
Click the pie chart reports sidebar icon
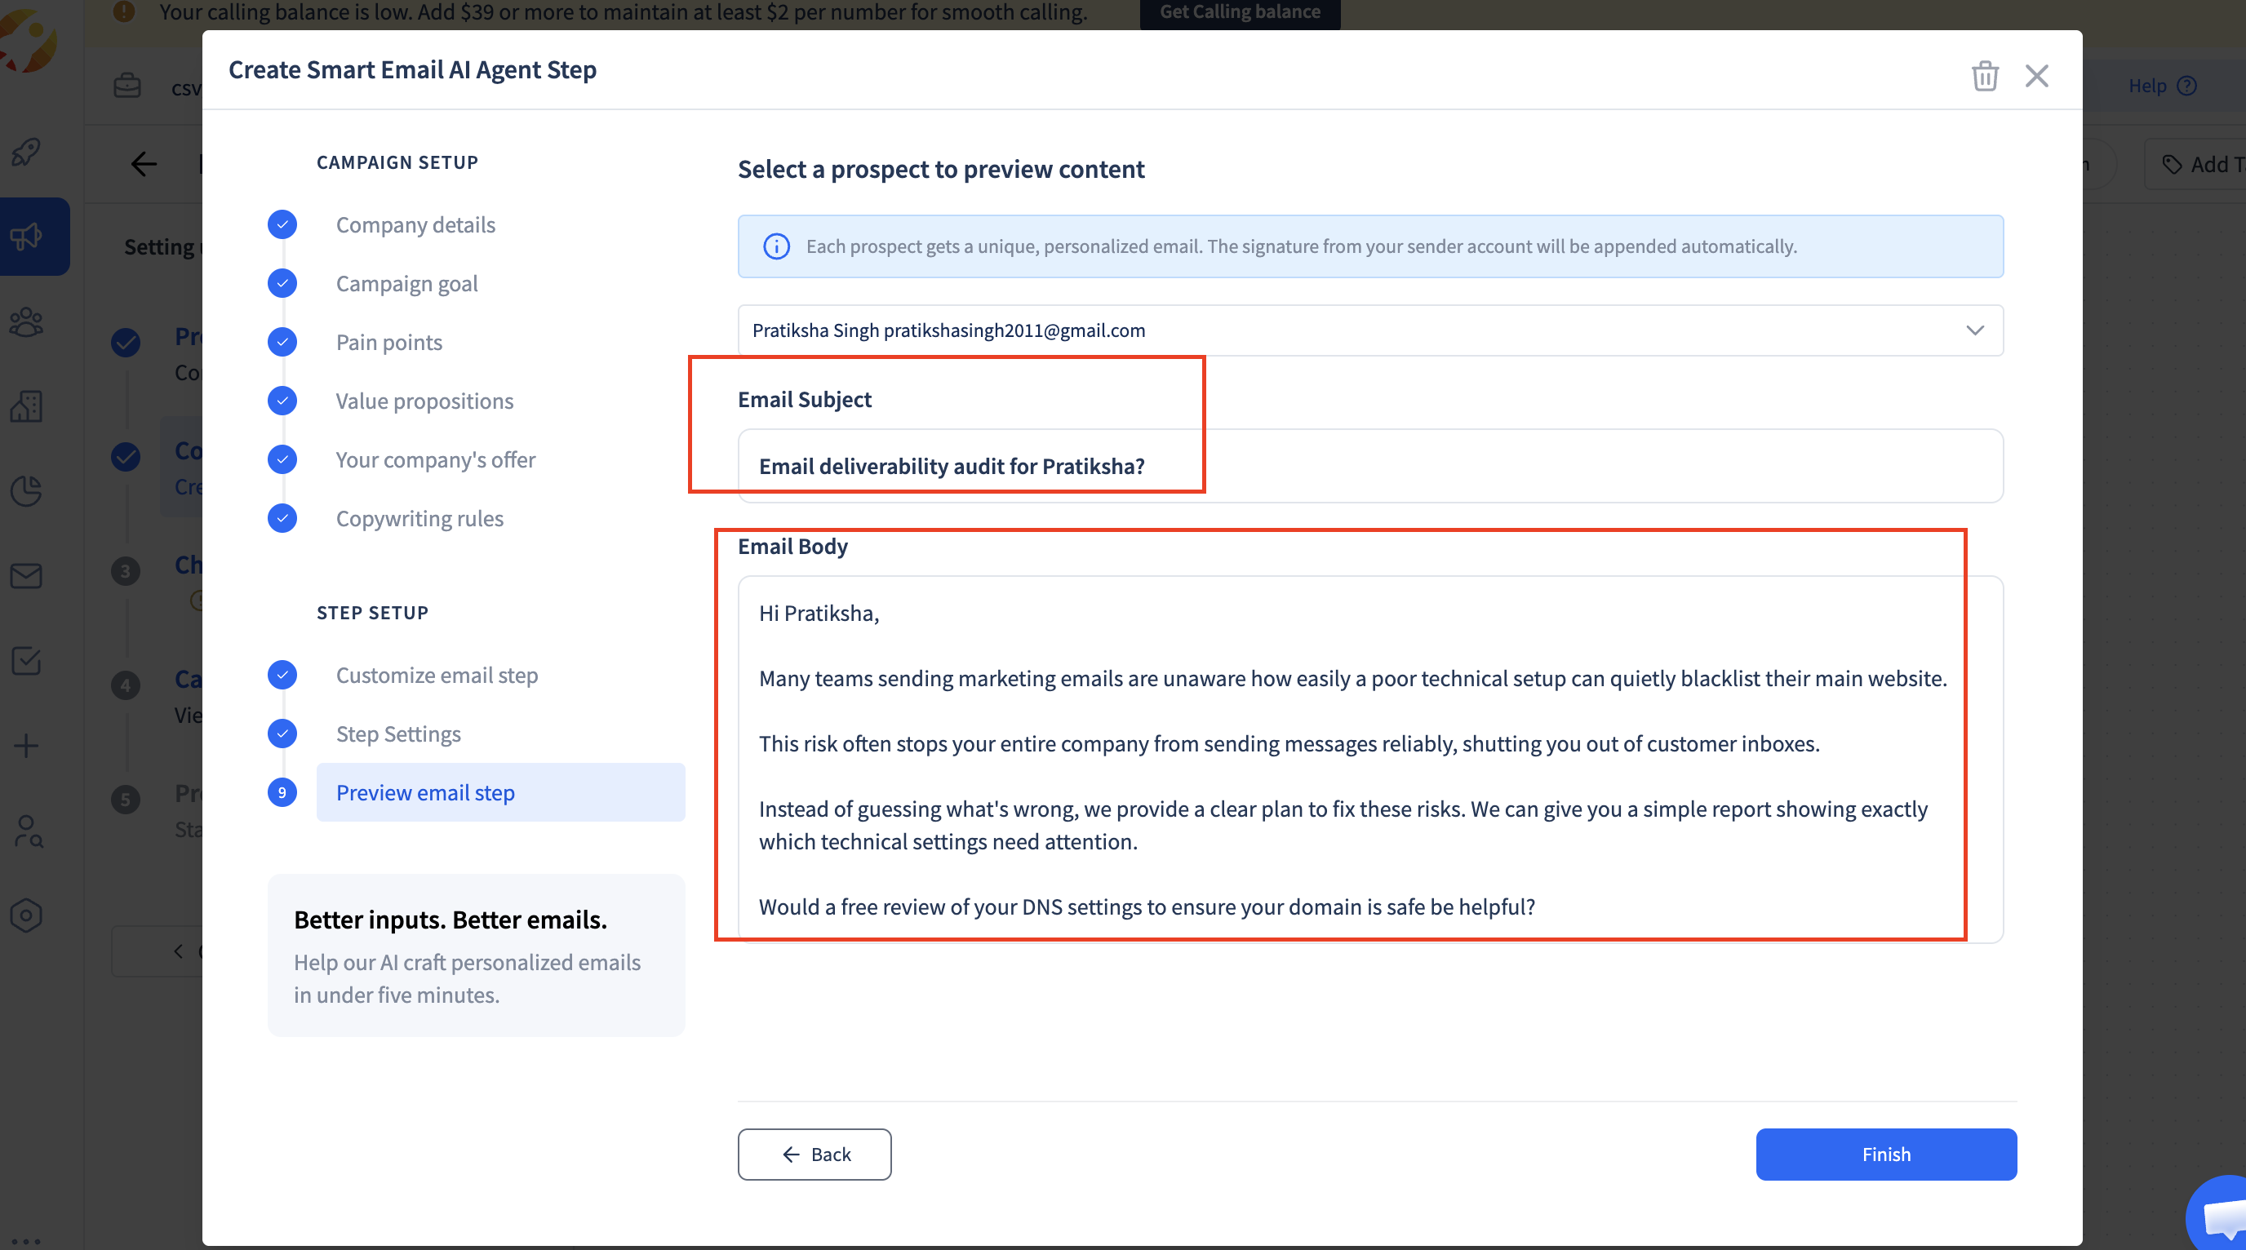click(x=26, y=490)
